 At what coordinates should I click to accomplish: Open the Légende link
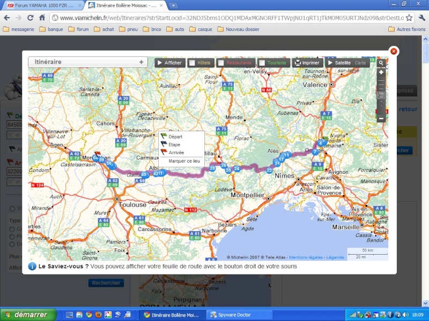pos(335,257)
